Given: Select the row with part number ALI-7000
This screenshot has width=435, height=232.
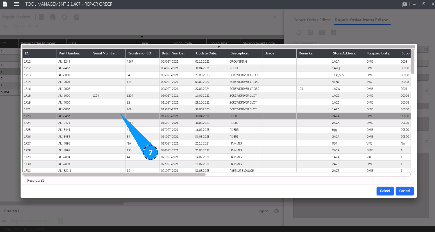Looking at the screenshot, I should click(x=217, y=103).
